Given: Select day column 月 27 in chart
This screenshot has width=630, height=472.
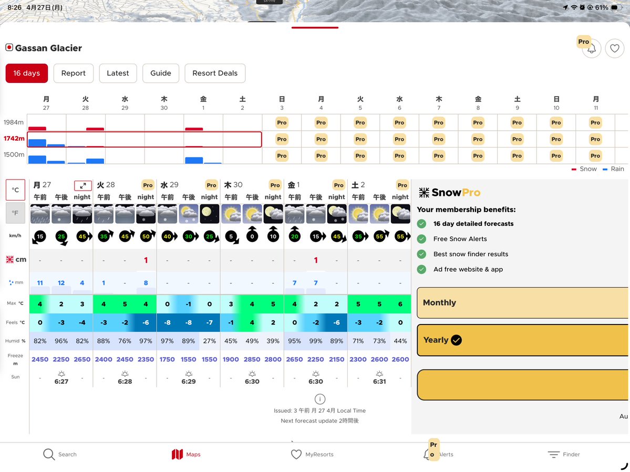Looking at the screenshot, I should pyautogui.click(x=46, y=103).
